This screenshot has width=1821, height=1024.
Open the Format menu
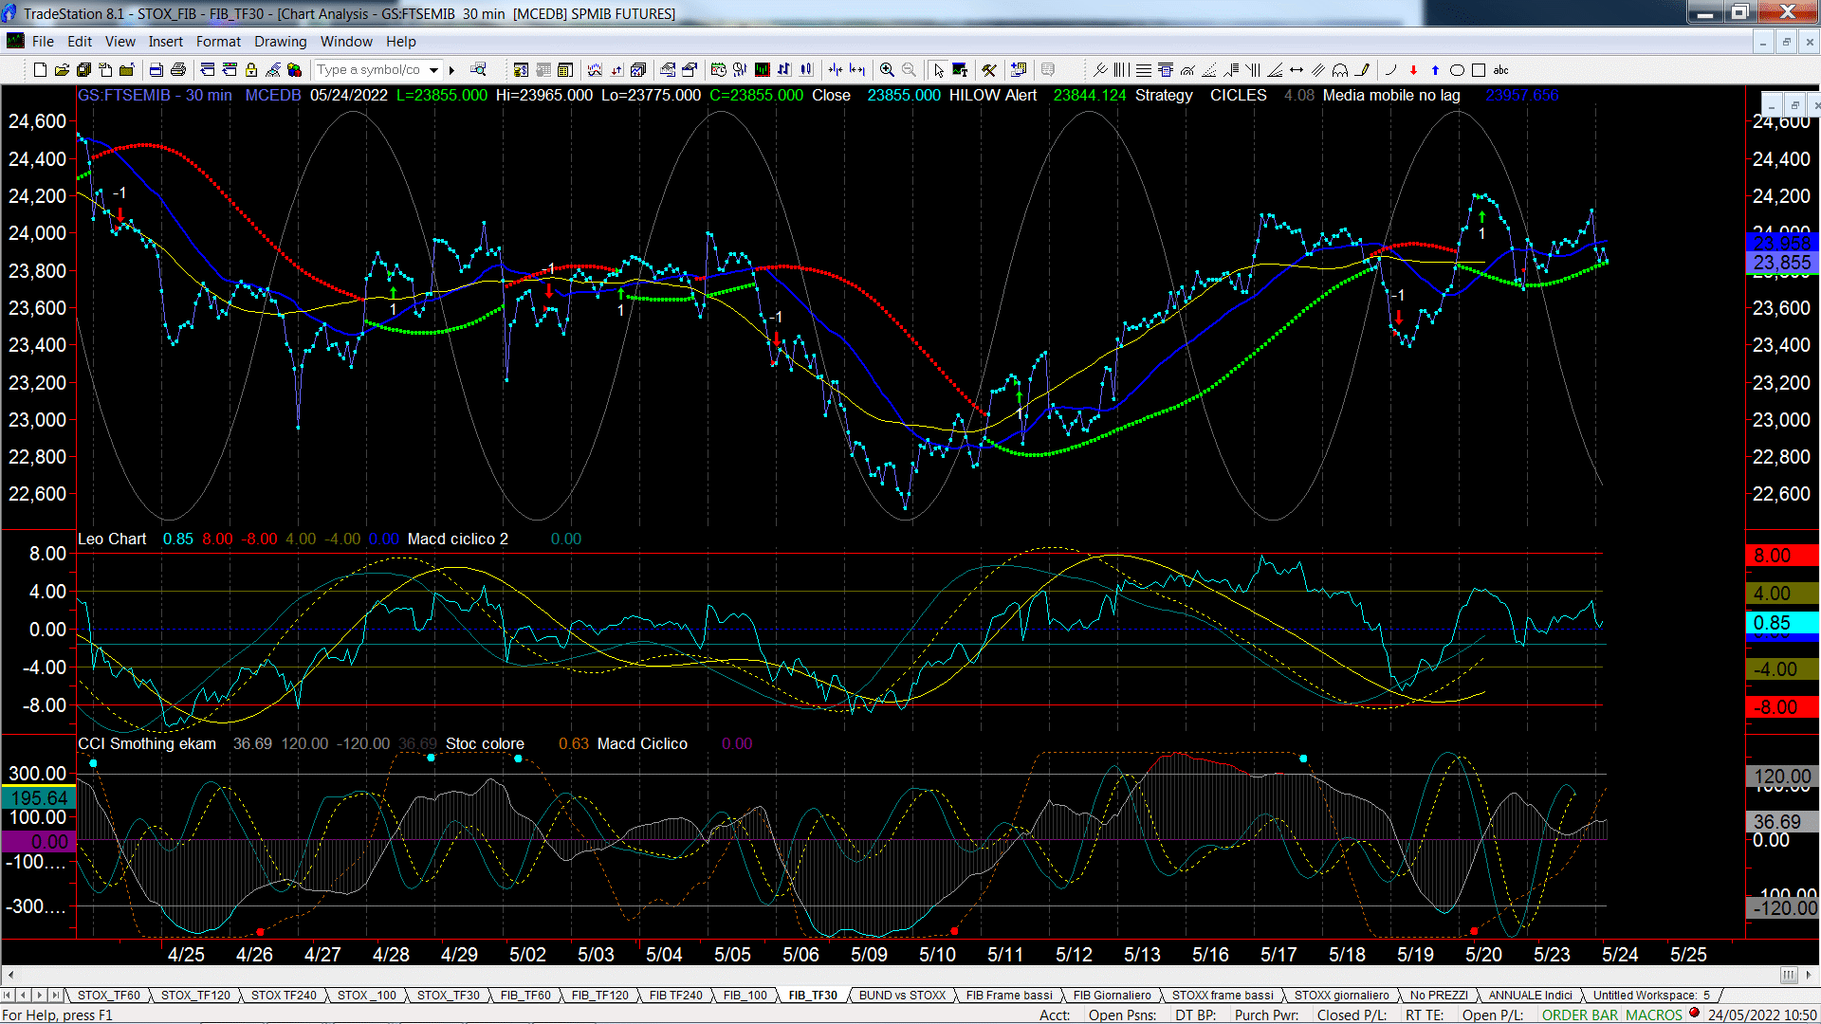218,42
